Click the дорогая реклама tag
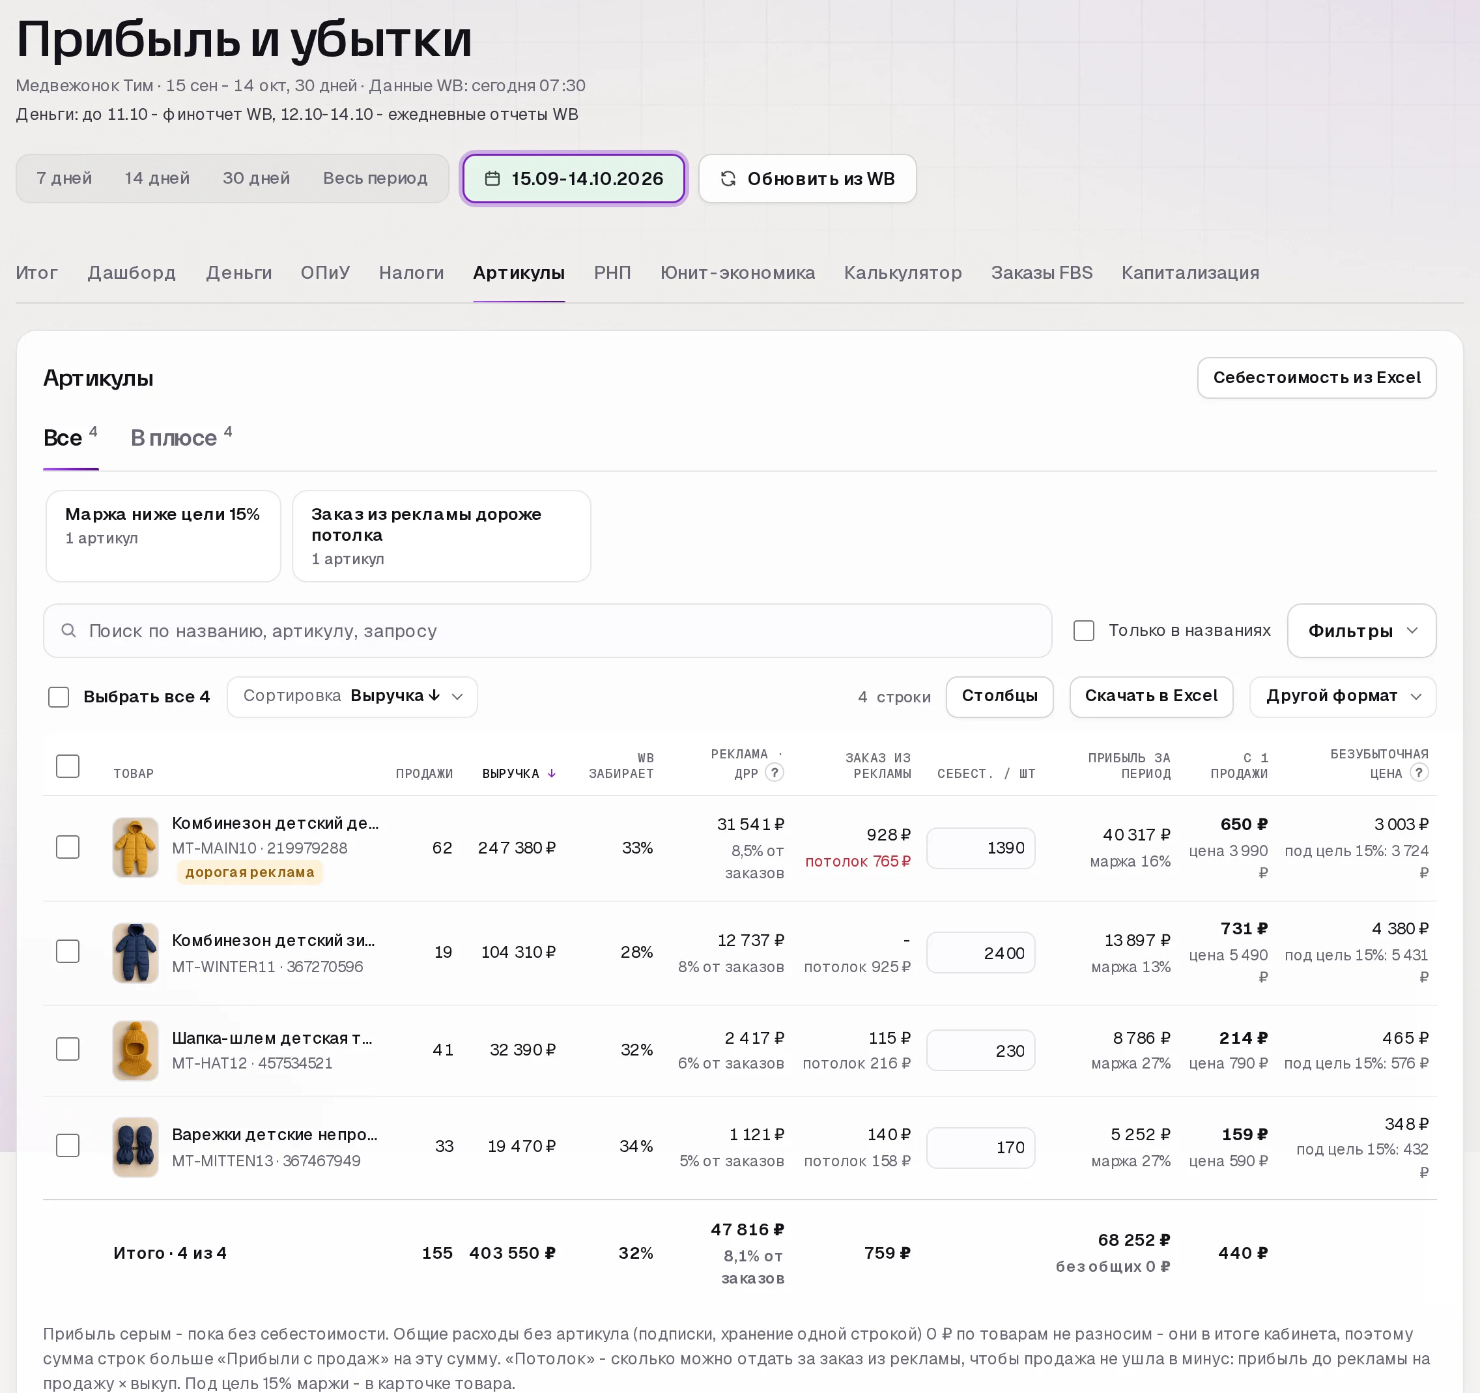 (249, 872)
